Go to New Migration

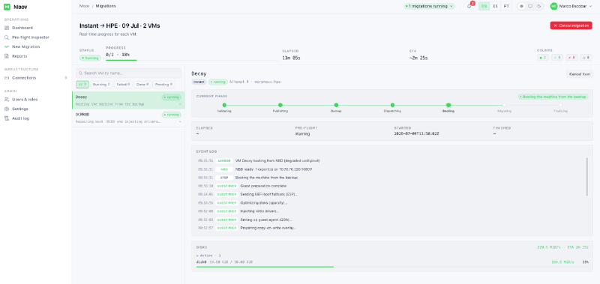pyautogui.click(x=25, y=46)
